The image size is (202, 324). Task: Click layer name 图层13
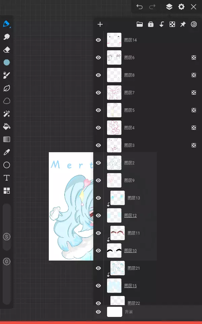pyautogui.click(x=134, y=198)
